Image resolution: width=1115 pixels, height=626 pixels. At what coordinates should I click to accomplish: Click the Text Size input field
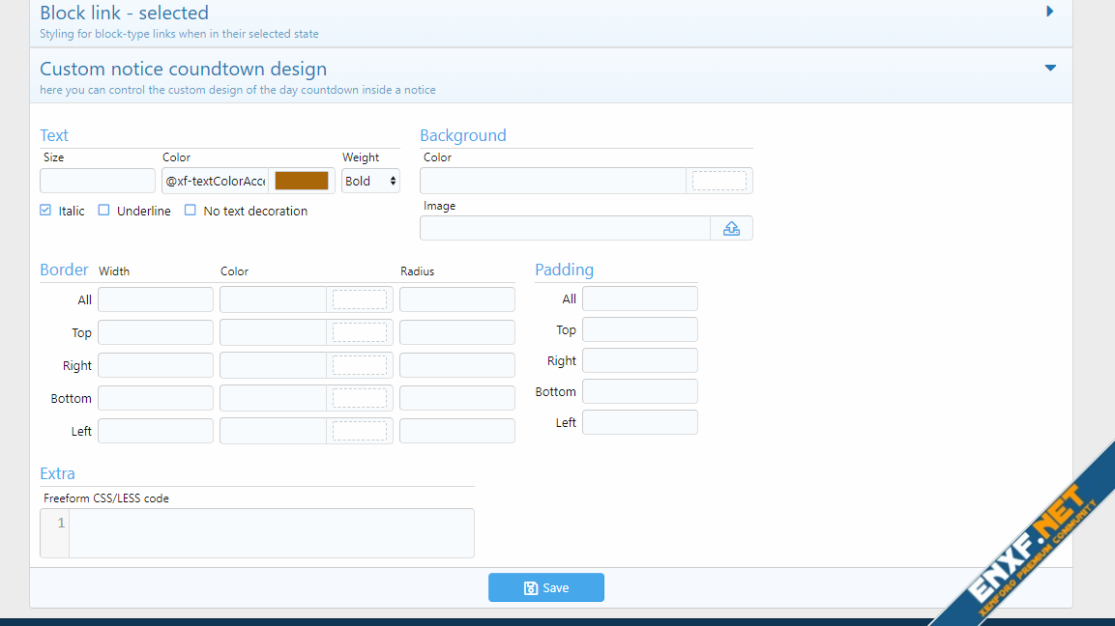(97, 181)
